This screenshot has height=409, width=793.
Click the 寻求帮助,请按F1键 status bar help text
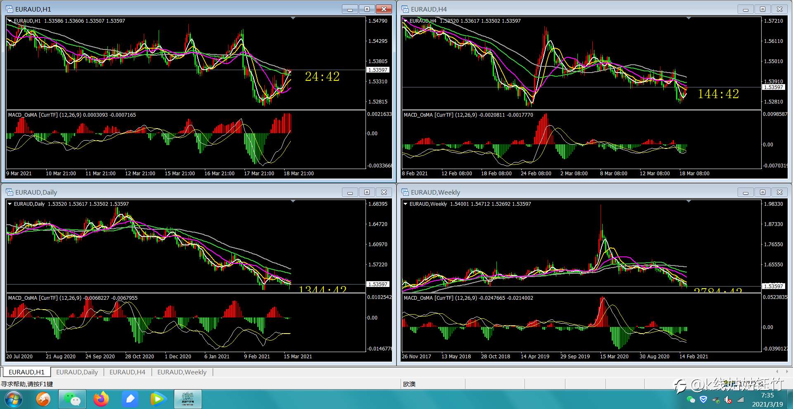(x=27, y=384)
